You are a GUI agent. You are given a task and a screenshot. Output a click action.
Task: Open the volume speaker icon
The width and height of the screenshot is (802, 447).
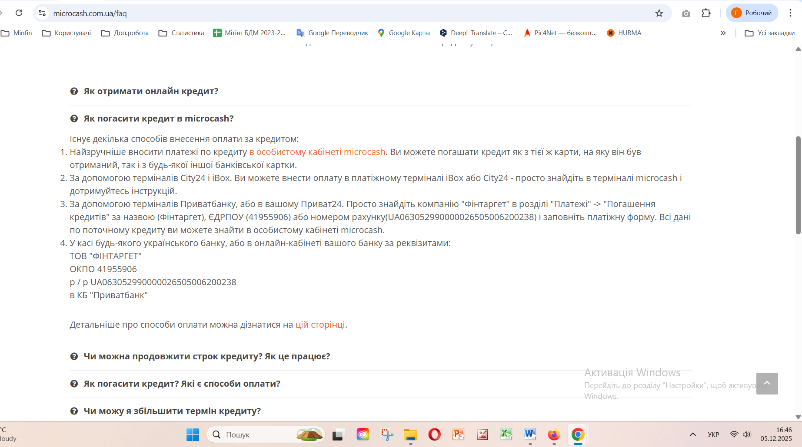[x=747, y=434]
